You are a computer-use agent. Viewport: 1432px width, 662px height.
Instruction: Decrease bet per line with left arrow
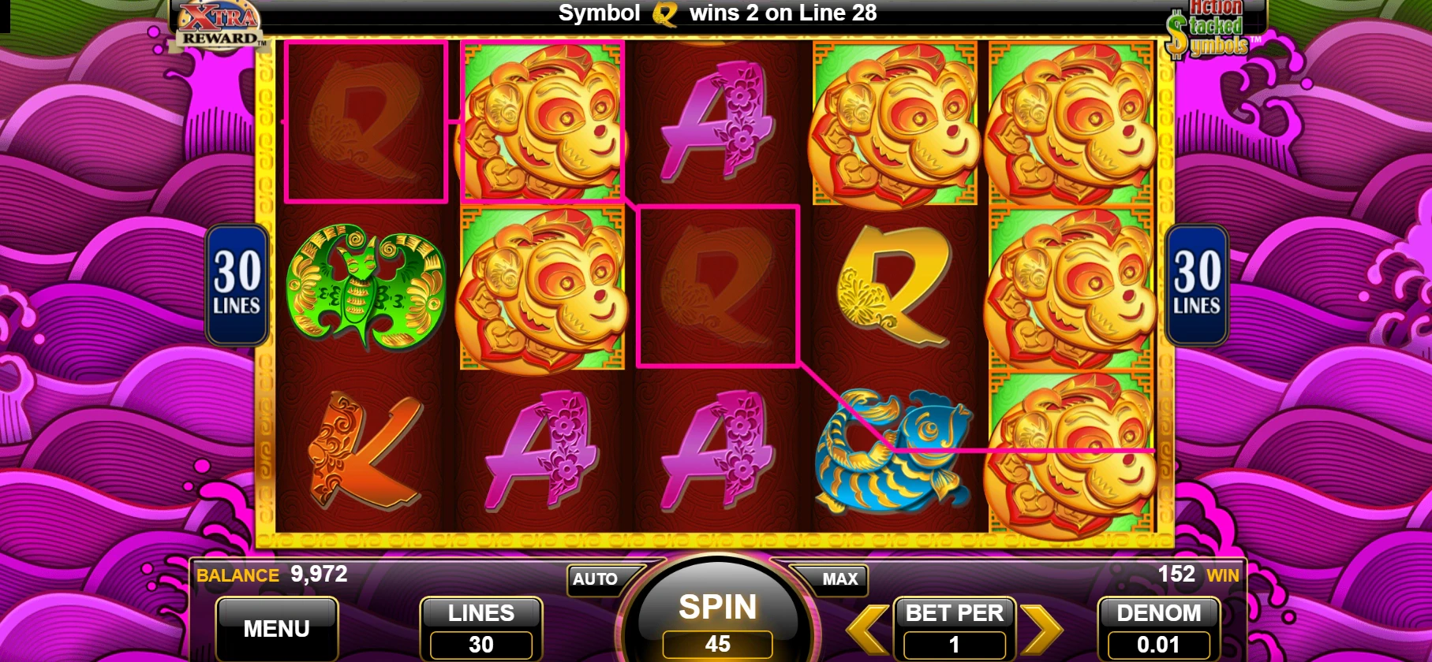(867, 629)
